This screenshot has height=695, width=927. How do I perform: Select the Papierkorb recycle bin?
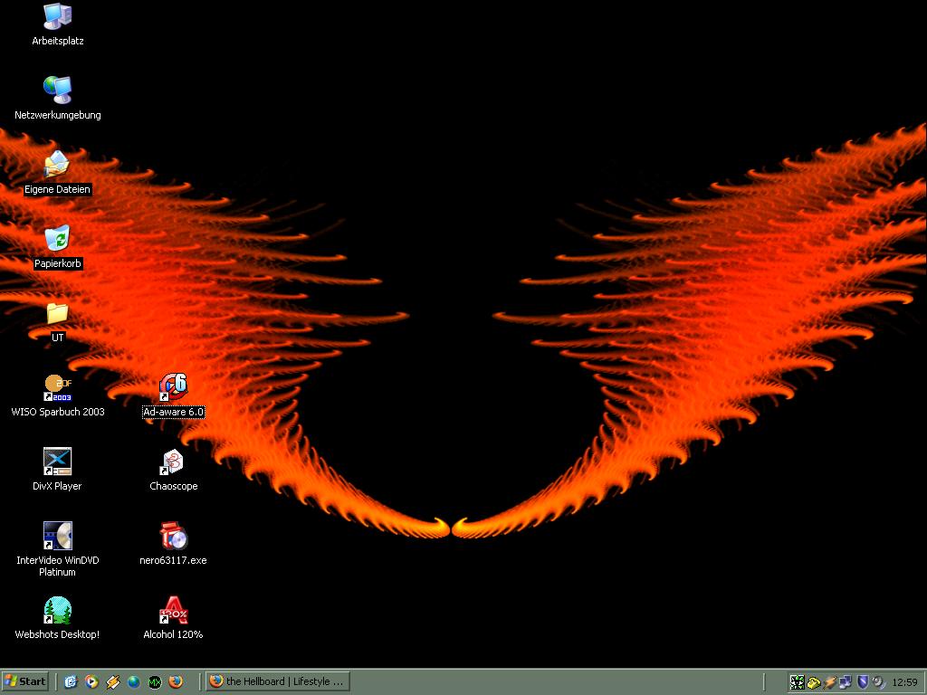pos(57,240)
